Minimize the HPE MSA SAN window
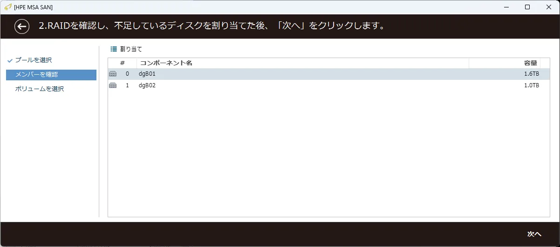 coord(506,7)
